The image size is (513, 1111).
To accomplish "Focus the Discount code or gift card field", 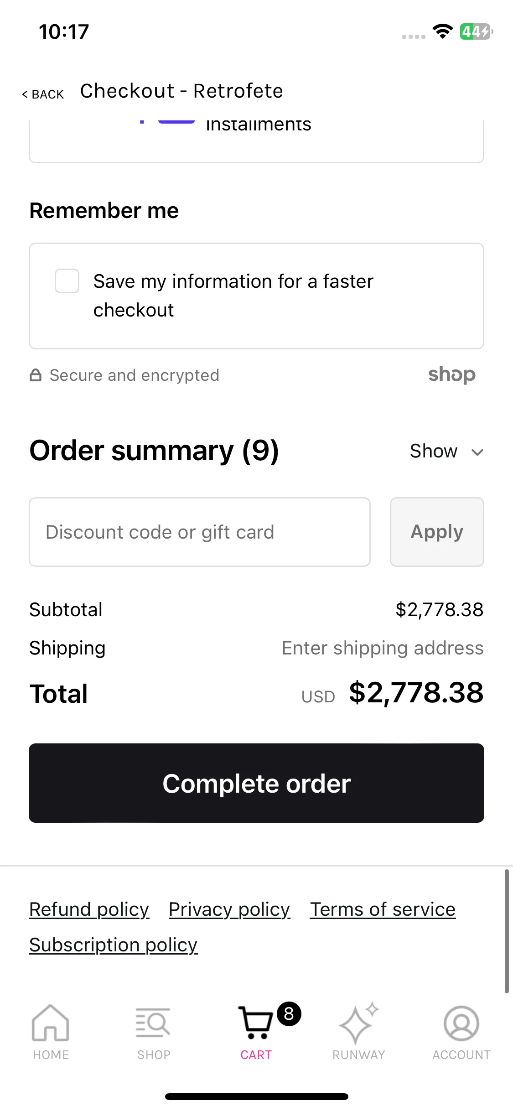I will click(x=200, y=532).
